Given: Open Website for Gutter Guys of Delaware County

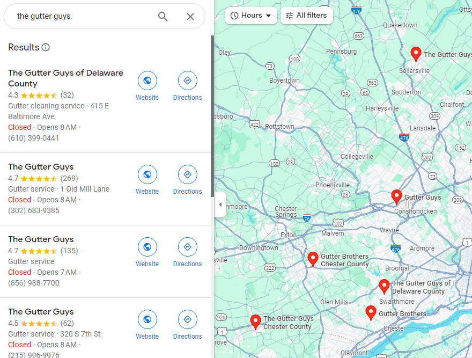Looking at the screenshot, I should 147,86.
